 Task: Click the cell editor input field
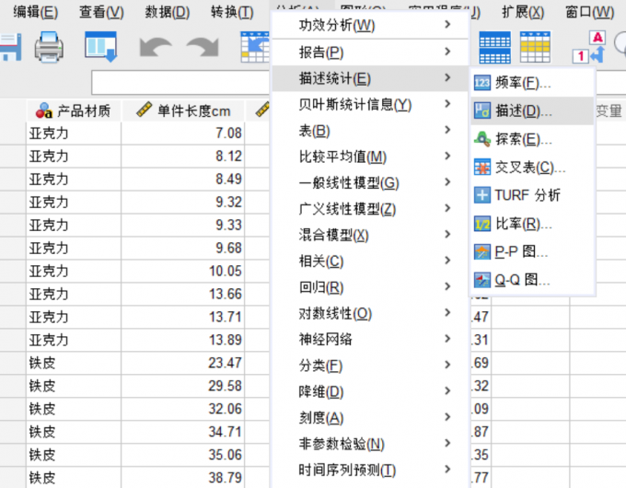[x=180, y=83]
